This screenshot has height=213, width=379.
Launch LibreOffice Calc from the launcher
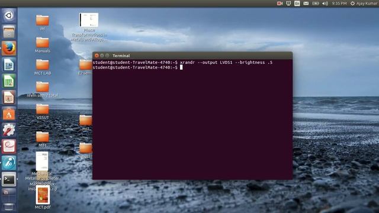[x=9, y=81]
